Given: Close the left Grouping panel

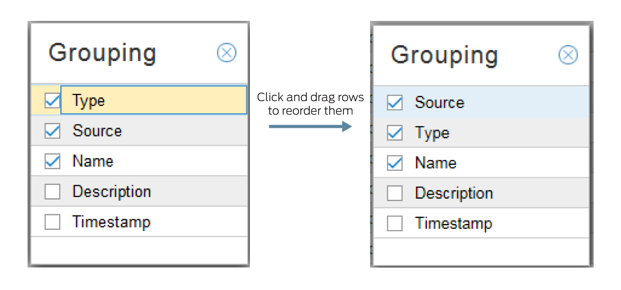Looking at the screenshot, I should pyautogui.click(x=227, y=53).
